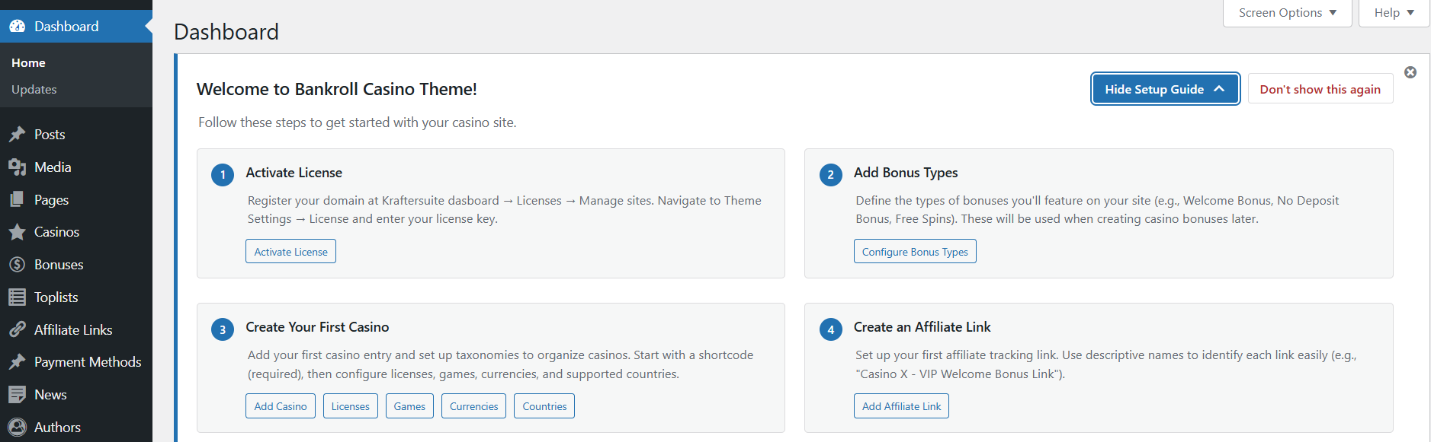
Task: Click the Add Casino button
Action: click(281, 406)
